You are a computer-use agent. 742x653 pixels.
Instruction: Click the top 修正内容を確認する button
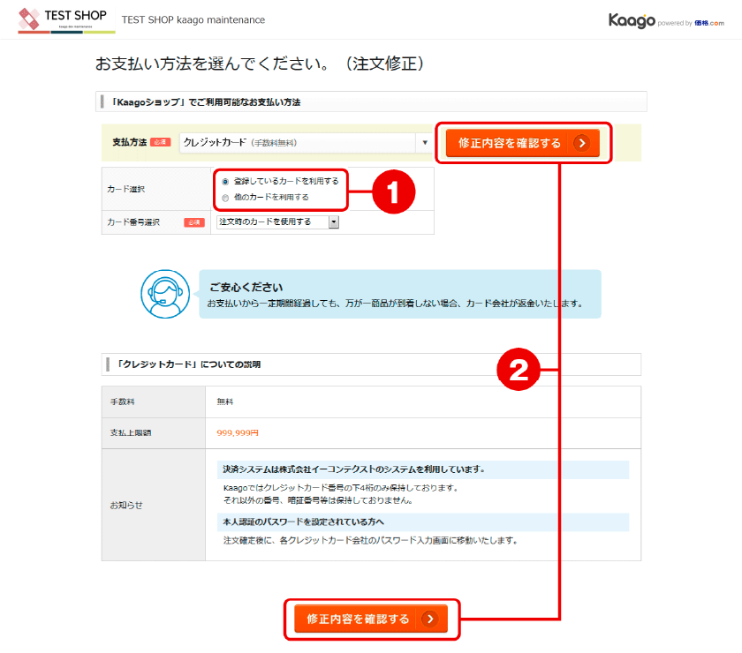click(522, 143)
